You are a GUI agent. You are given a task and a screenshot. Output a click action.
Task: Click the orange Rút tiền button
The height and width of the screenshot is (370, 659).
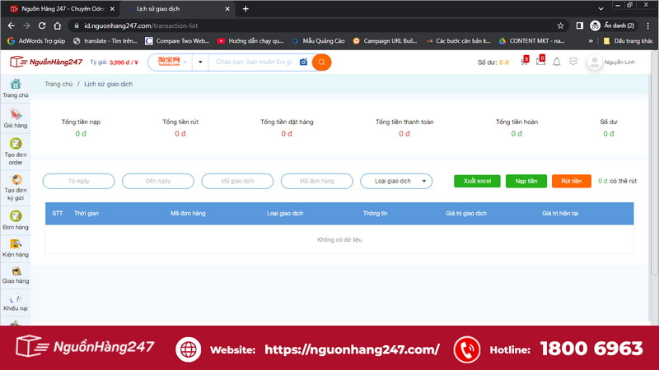[571, 181]
